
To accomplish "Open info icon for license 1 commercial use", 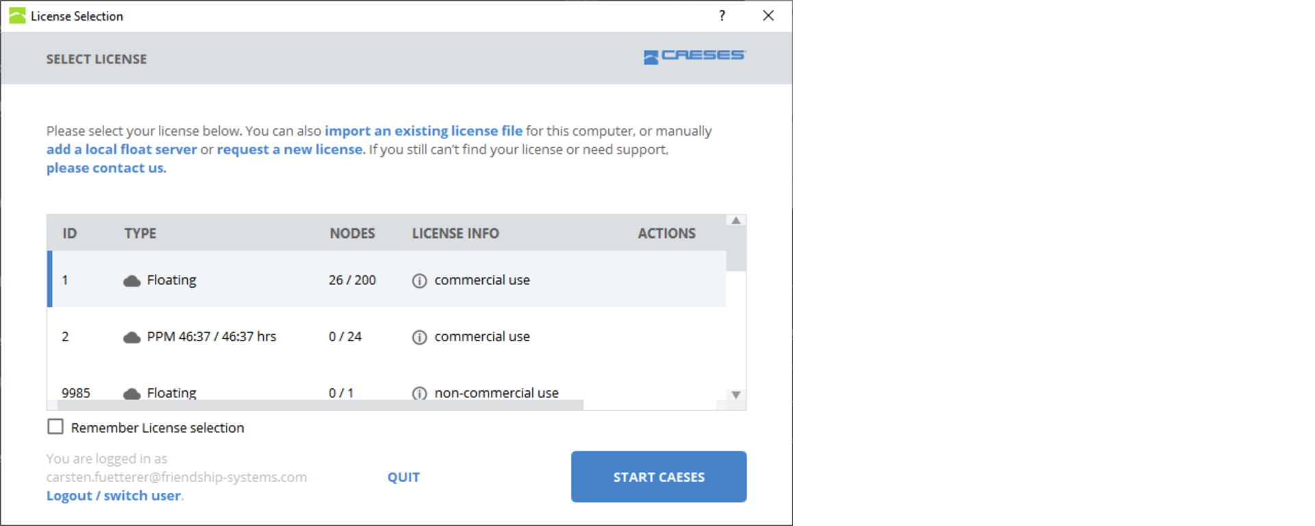I will tap(419, 281).
